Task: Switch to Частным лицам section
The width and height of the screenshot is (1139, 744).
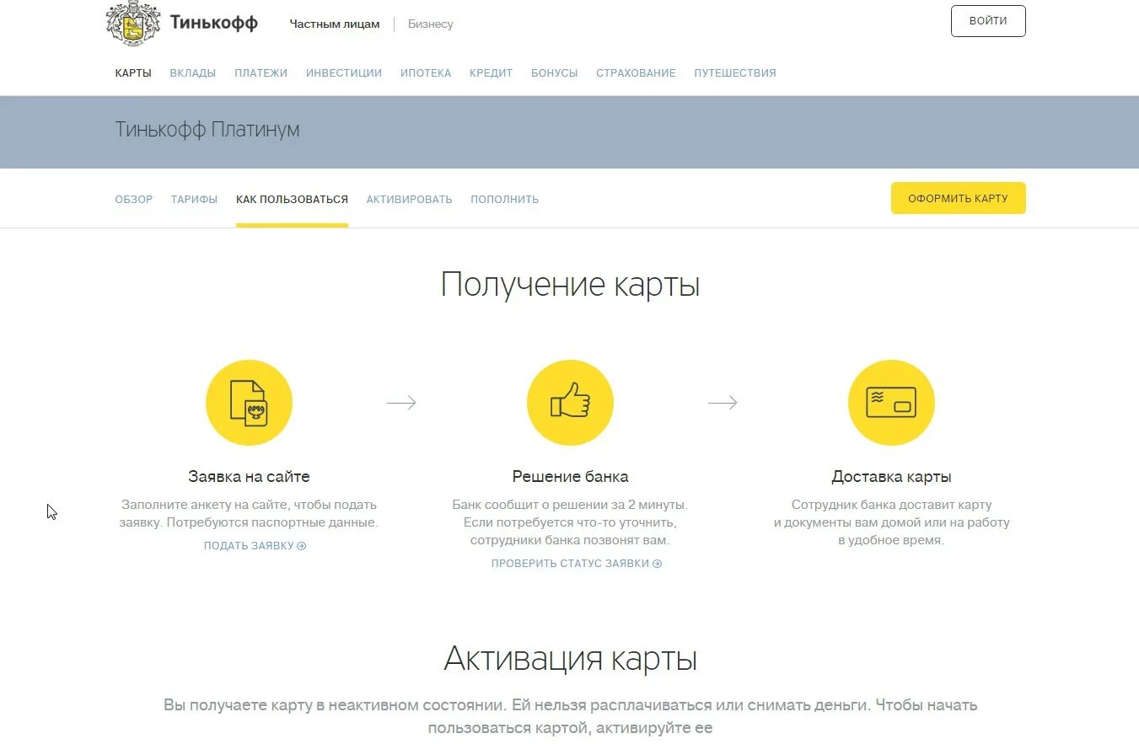Action: point(335,24)
